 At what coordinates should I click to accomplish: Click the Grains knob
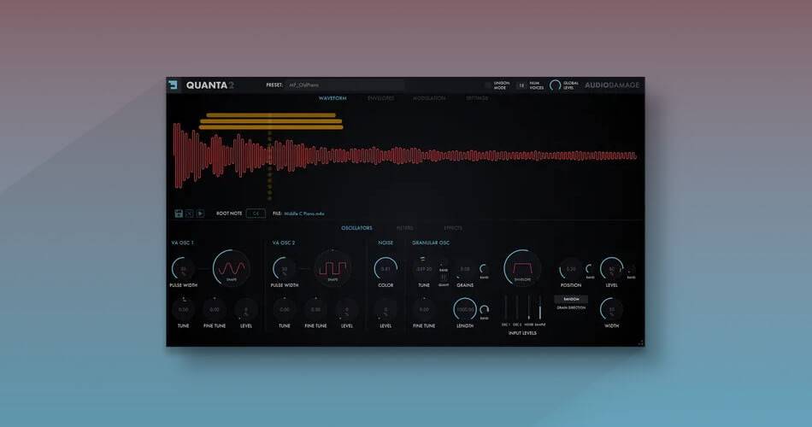(x=465, y=269)
